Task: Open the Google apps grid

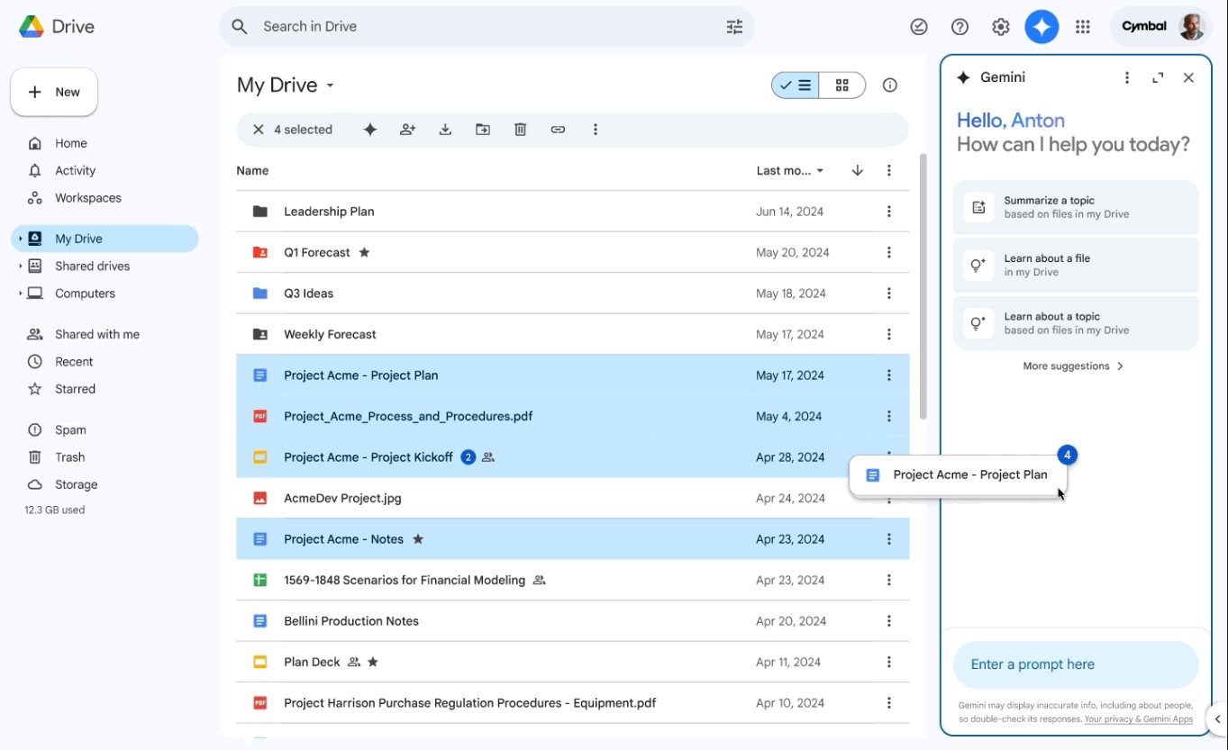Action: point(1083,27)
